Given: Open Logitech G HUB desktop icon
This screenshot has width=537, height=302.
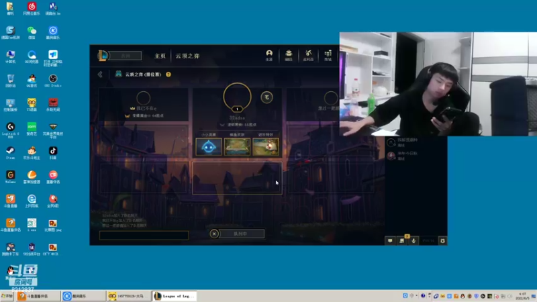Looking at the screenshot, I should pyautogui.click(x=10, y=130).
